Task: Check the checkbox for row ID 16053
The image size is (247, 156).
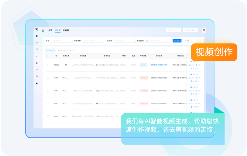Action: 48,65
